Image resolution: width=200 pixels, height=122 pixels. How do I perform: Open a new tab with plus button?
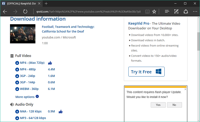point(46,4)
